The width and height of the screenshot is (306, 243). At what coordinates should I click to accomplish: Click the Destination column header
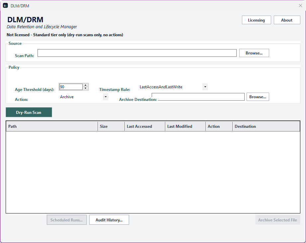266,126
